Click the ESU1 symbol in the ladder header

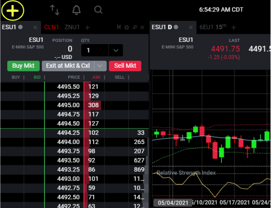click(36, 40)
